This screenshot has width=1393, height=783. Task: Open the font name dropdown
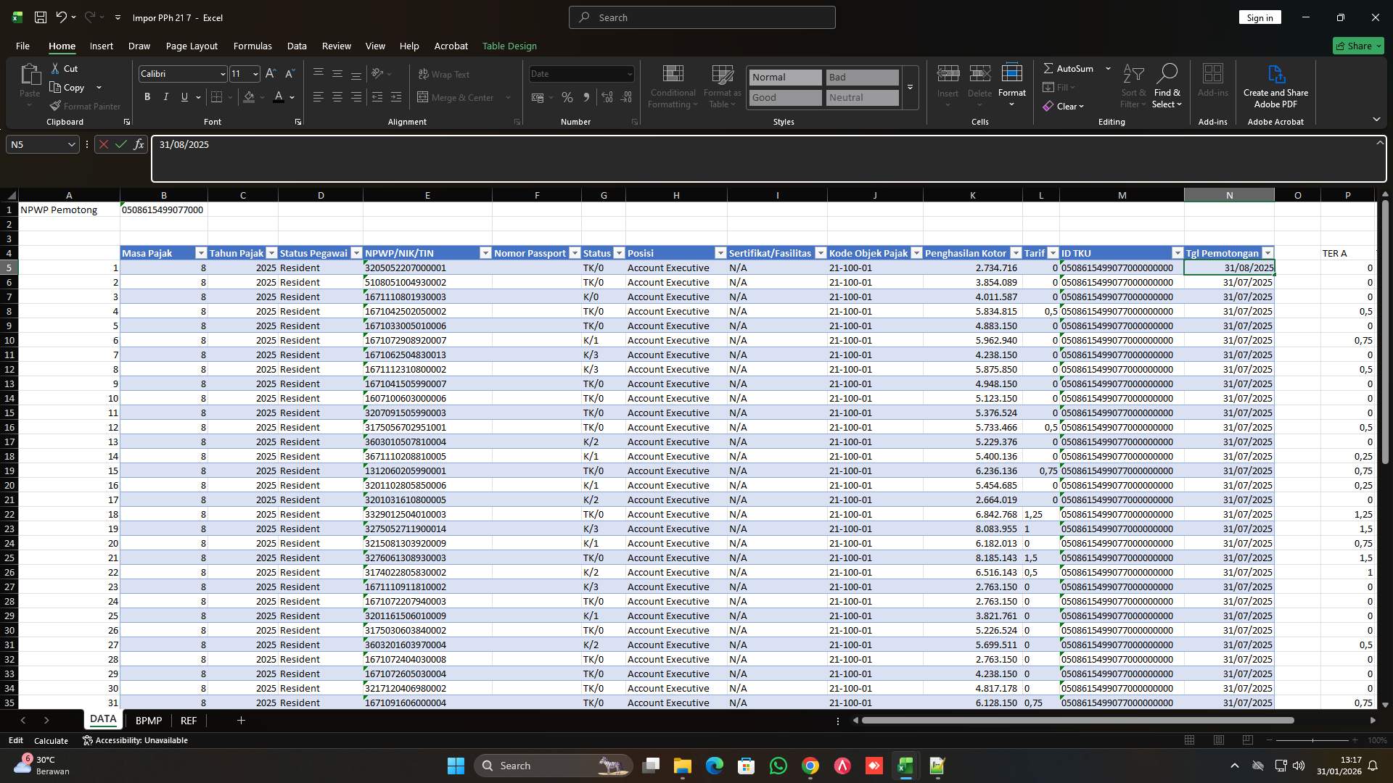coord(222,74)
